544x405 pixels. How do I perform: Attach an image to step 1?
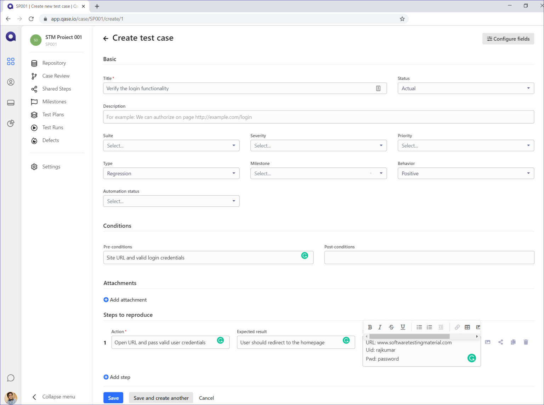pos(488,342)
